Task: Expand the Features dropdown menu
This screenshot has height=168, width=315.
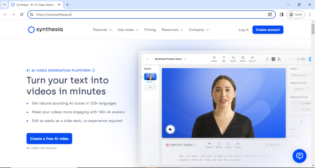Action: tap(100, 30)
